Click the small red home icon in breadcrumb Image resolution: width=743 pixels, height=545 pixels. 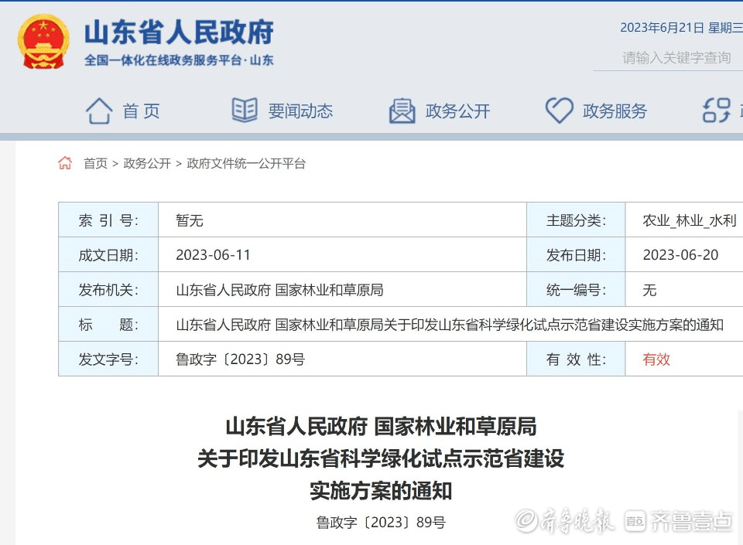65,163
